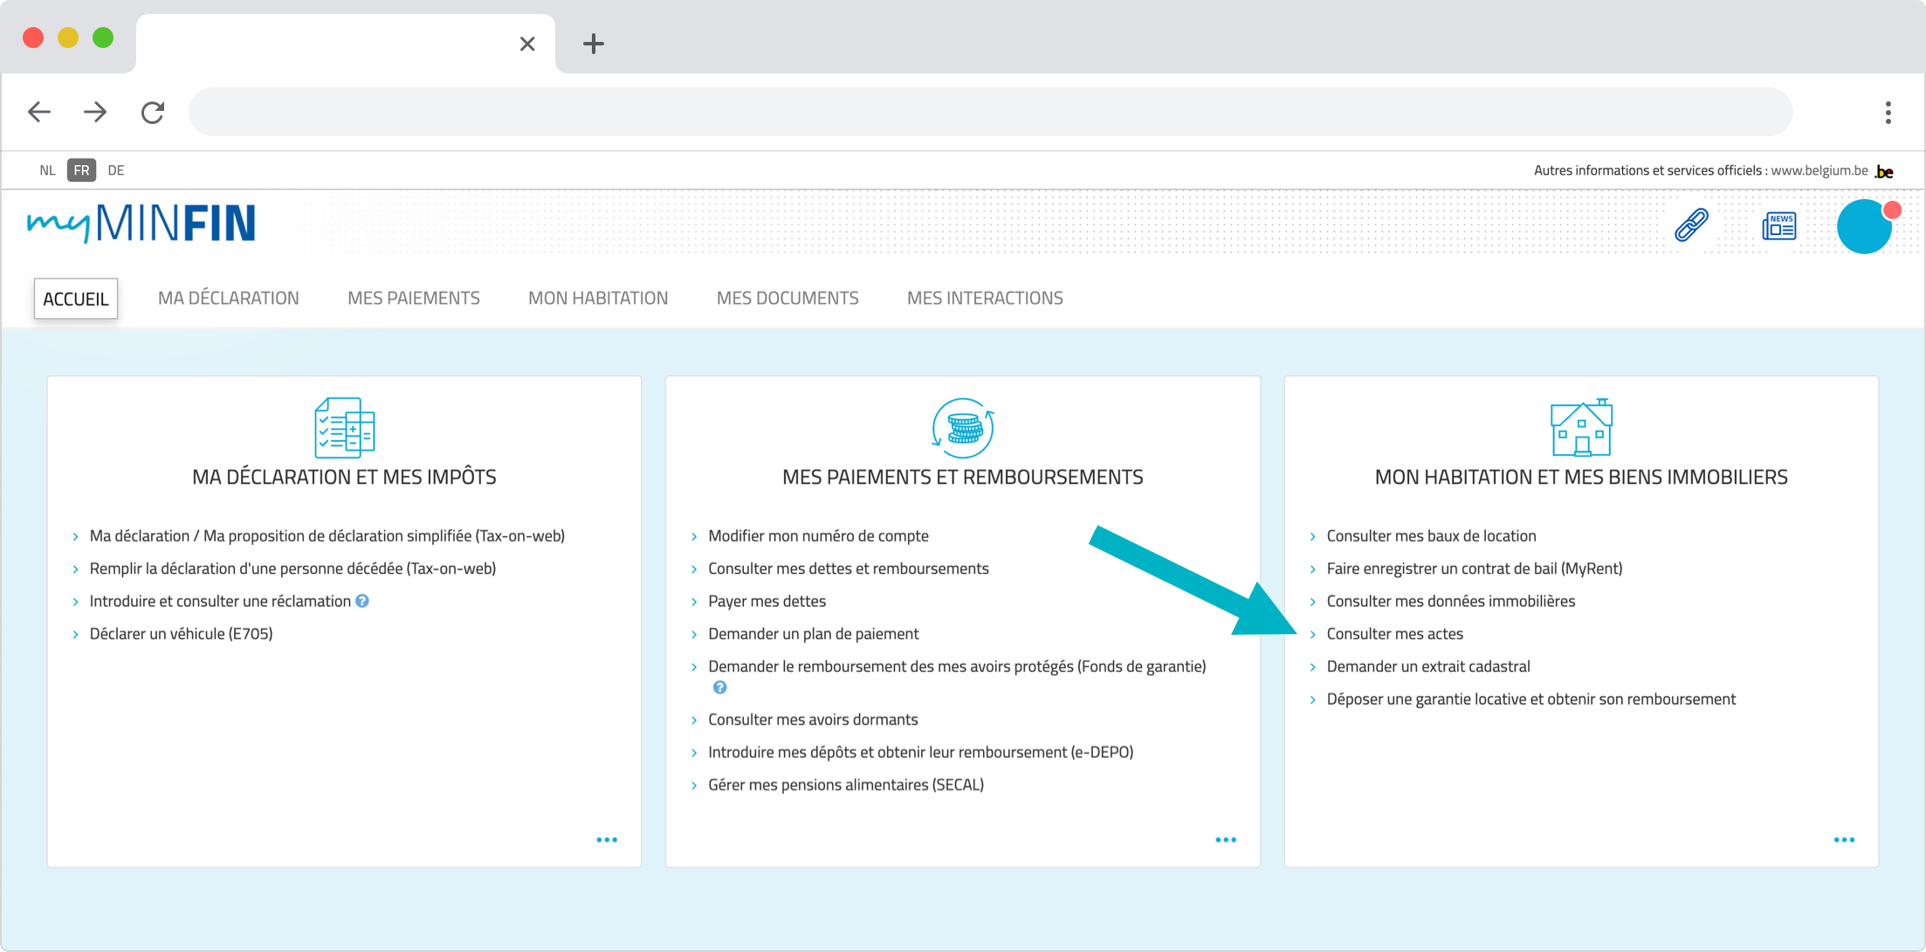1926x952 pixels.
Task: Switch language to NL
Action: (x=47, y=170)
